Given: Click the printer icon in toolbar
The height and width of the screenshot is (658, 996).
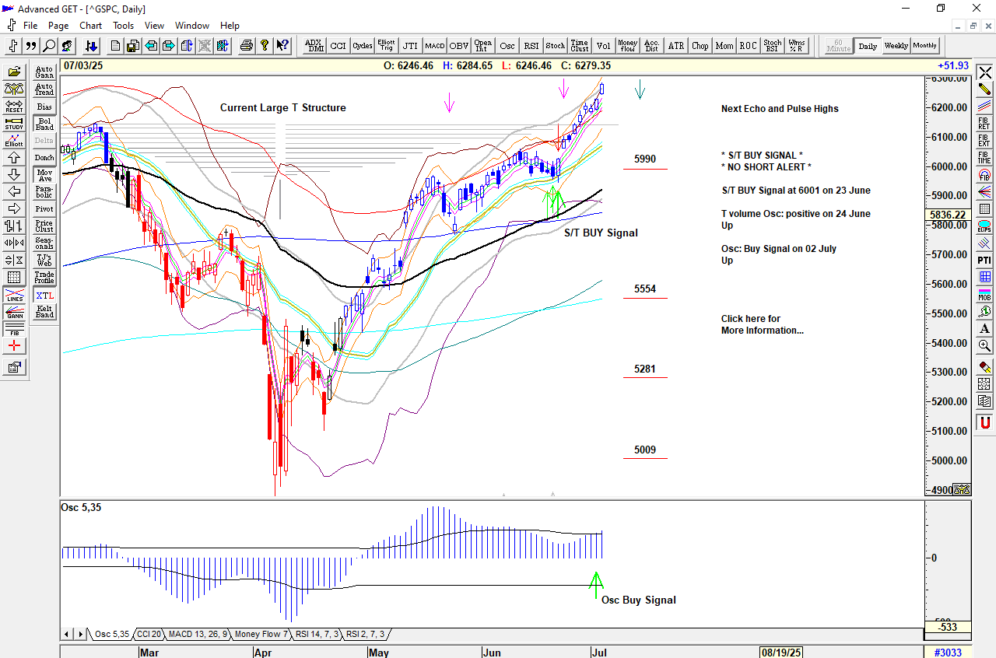Looking at the screenshot, I should [247, 46].
